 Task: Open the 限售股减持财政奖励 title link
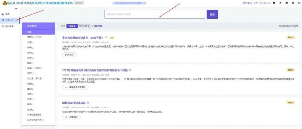coord(74,103)
